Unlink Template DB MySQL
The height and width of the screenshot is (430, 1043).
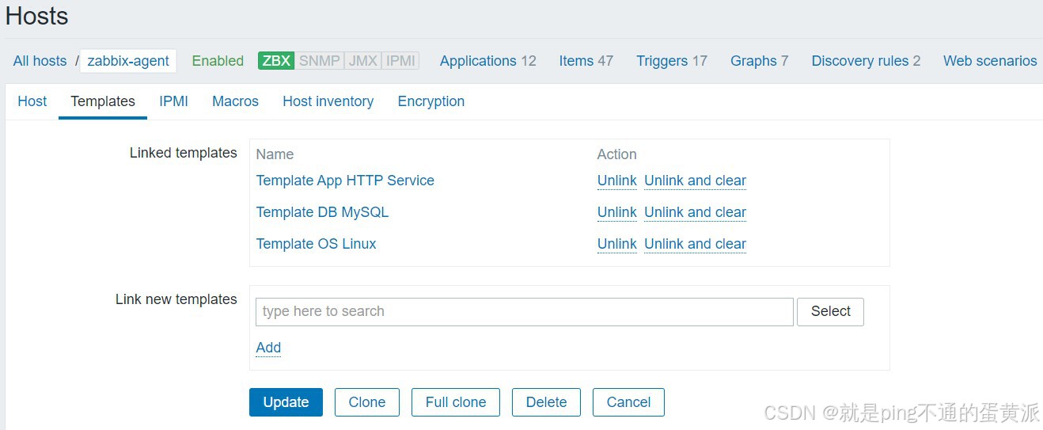(616, 212)
